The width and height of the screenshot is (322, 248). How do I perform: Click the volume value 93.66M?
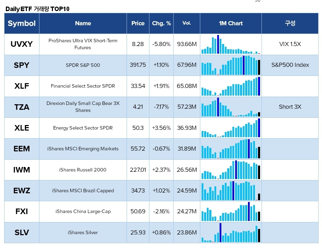(187, 44)
